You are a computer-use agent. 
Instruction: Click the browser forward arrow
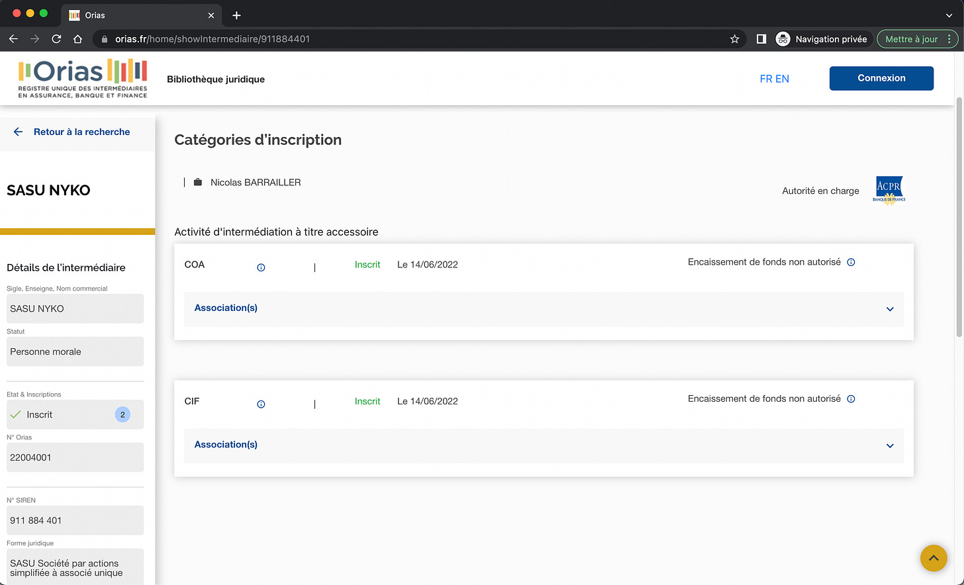tap(34, 39)
